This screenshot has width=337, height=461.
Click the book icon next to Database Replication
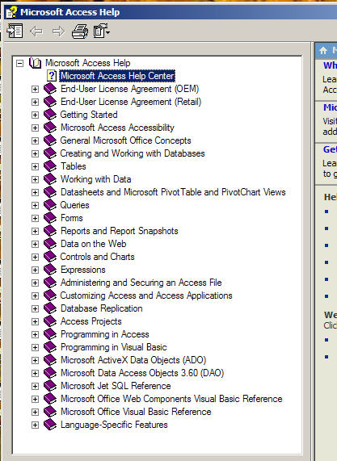[x=50, y=308]
